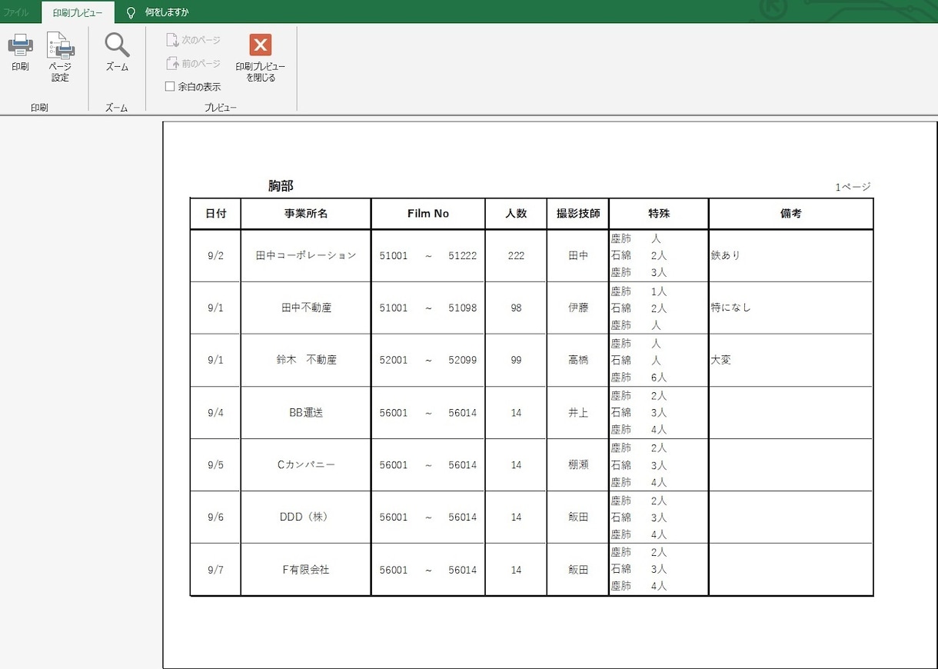Click the date 9/2 cell
Viewport: 938px width, 669px height.
(x=216, y=255)
